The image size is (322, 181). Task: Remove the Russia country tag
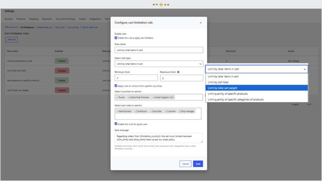[x=117, y=97]
